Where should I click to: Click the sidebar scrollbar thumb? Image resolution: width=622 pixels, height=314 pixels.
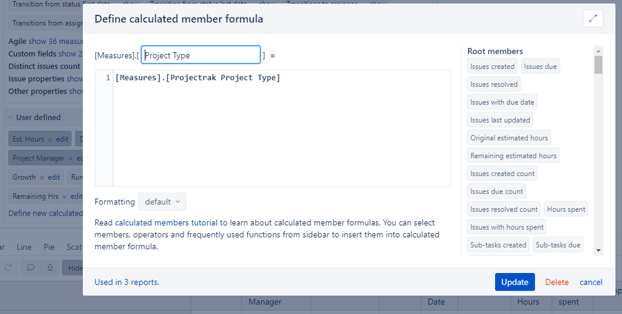598,65
